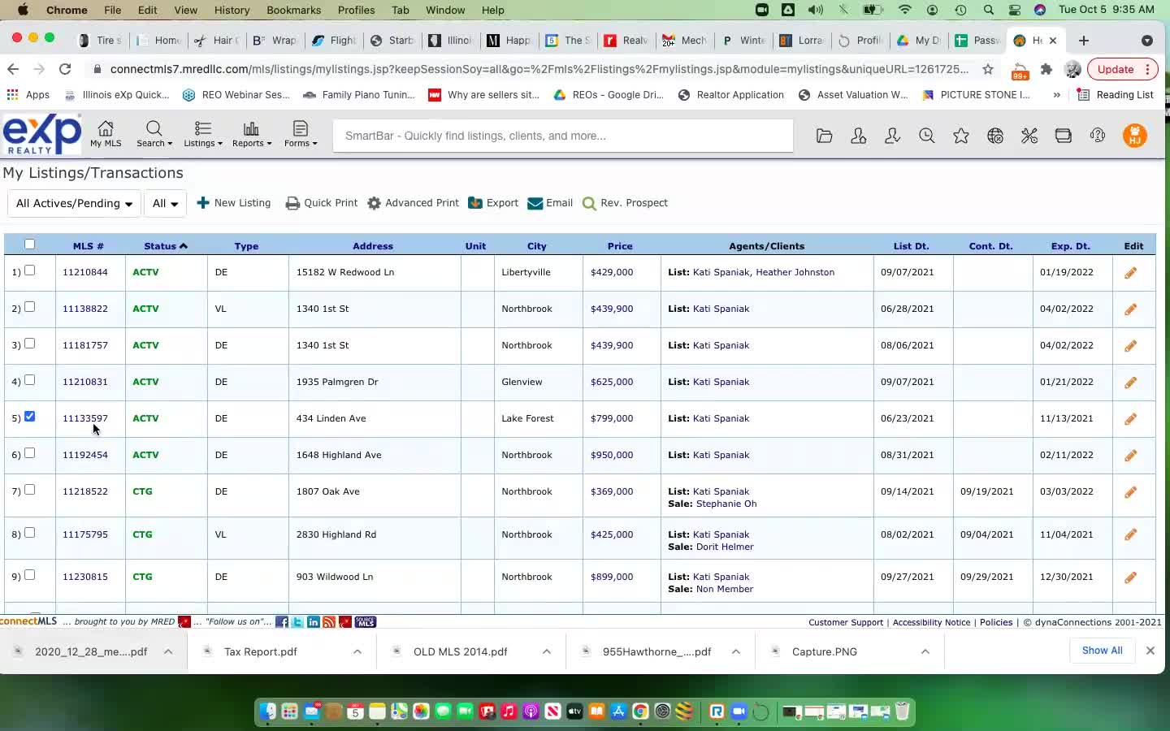1170x731 pixels.
Task: Expand the Reports menu dropdown
Action: tap(251, 134)
